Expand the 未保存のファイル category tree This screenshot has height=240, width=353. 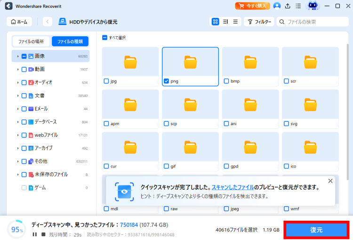(18, 175)
